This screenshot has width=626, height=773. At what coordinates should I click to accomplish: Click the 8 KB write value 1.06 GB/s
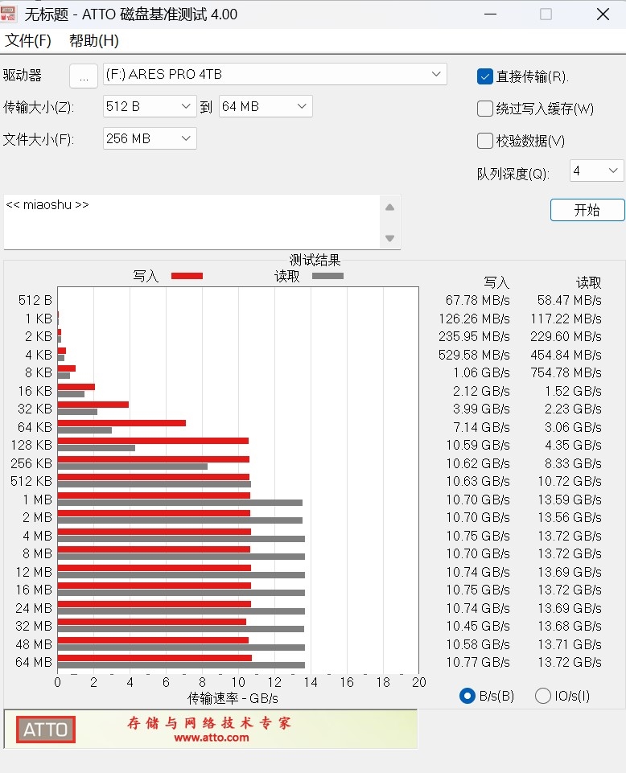481,372
